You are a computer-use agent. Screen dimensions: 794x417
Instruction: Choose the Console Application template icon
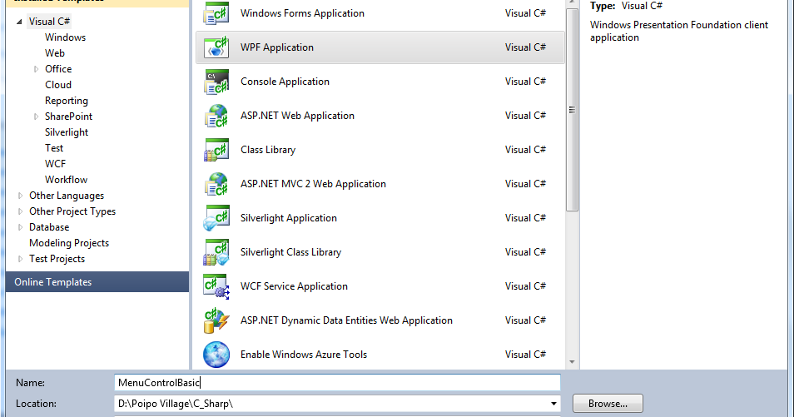(216, 82)
